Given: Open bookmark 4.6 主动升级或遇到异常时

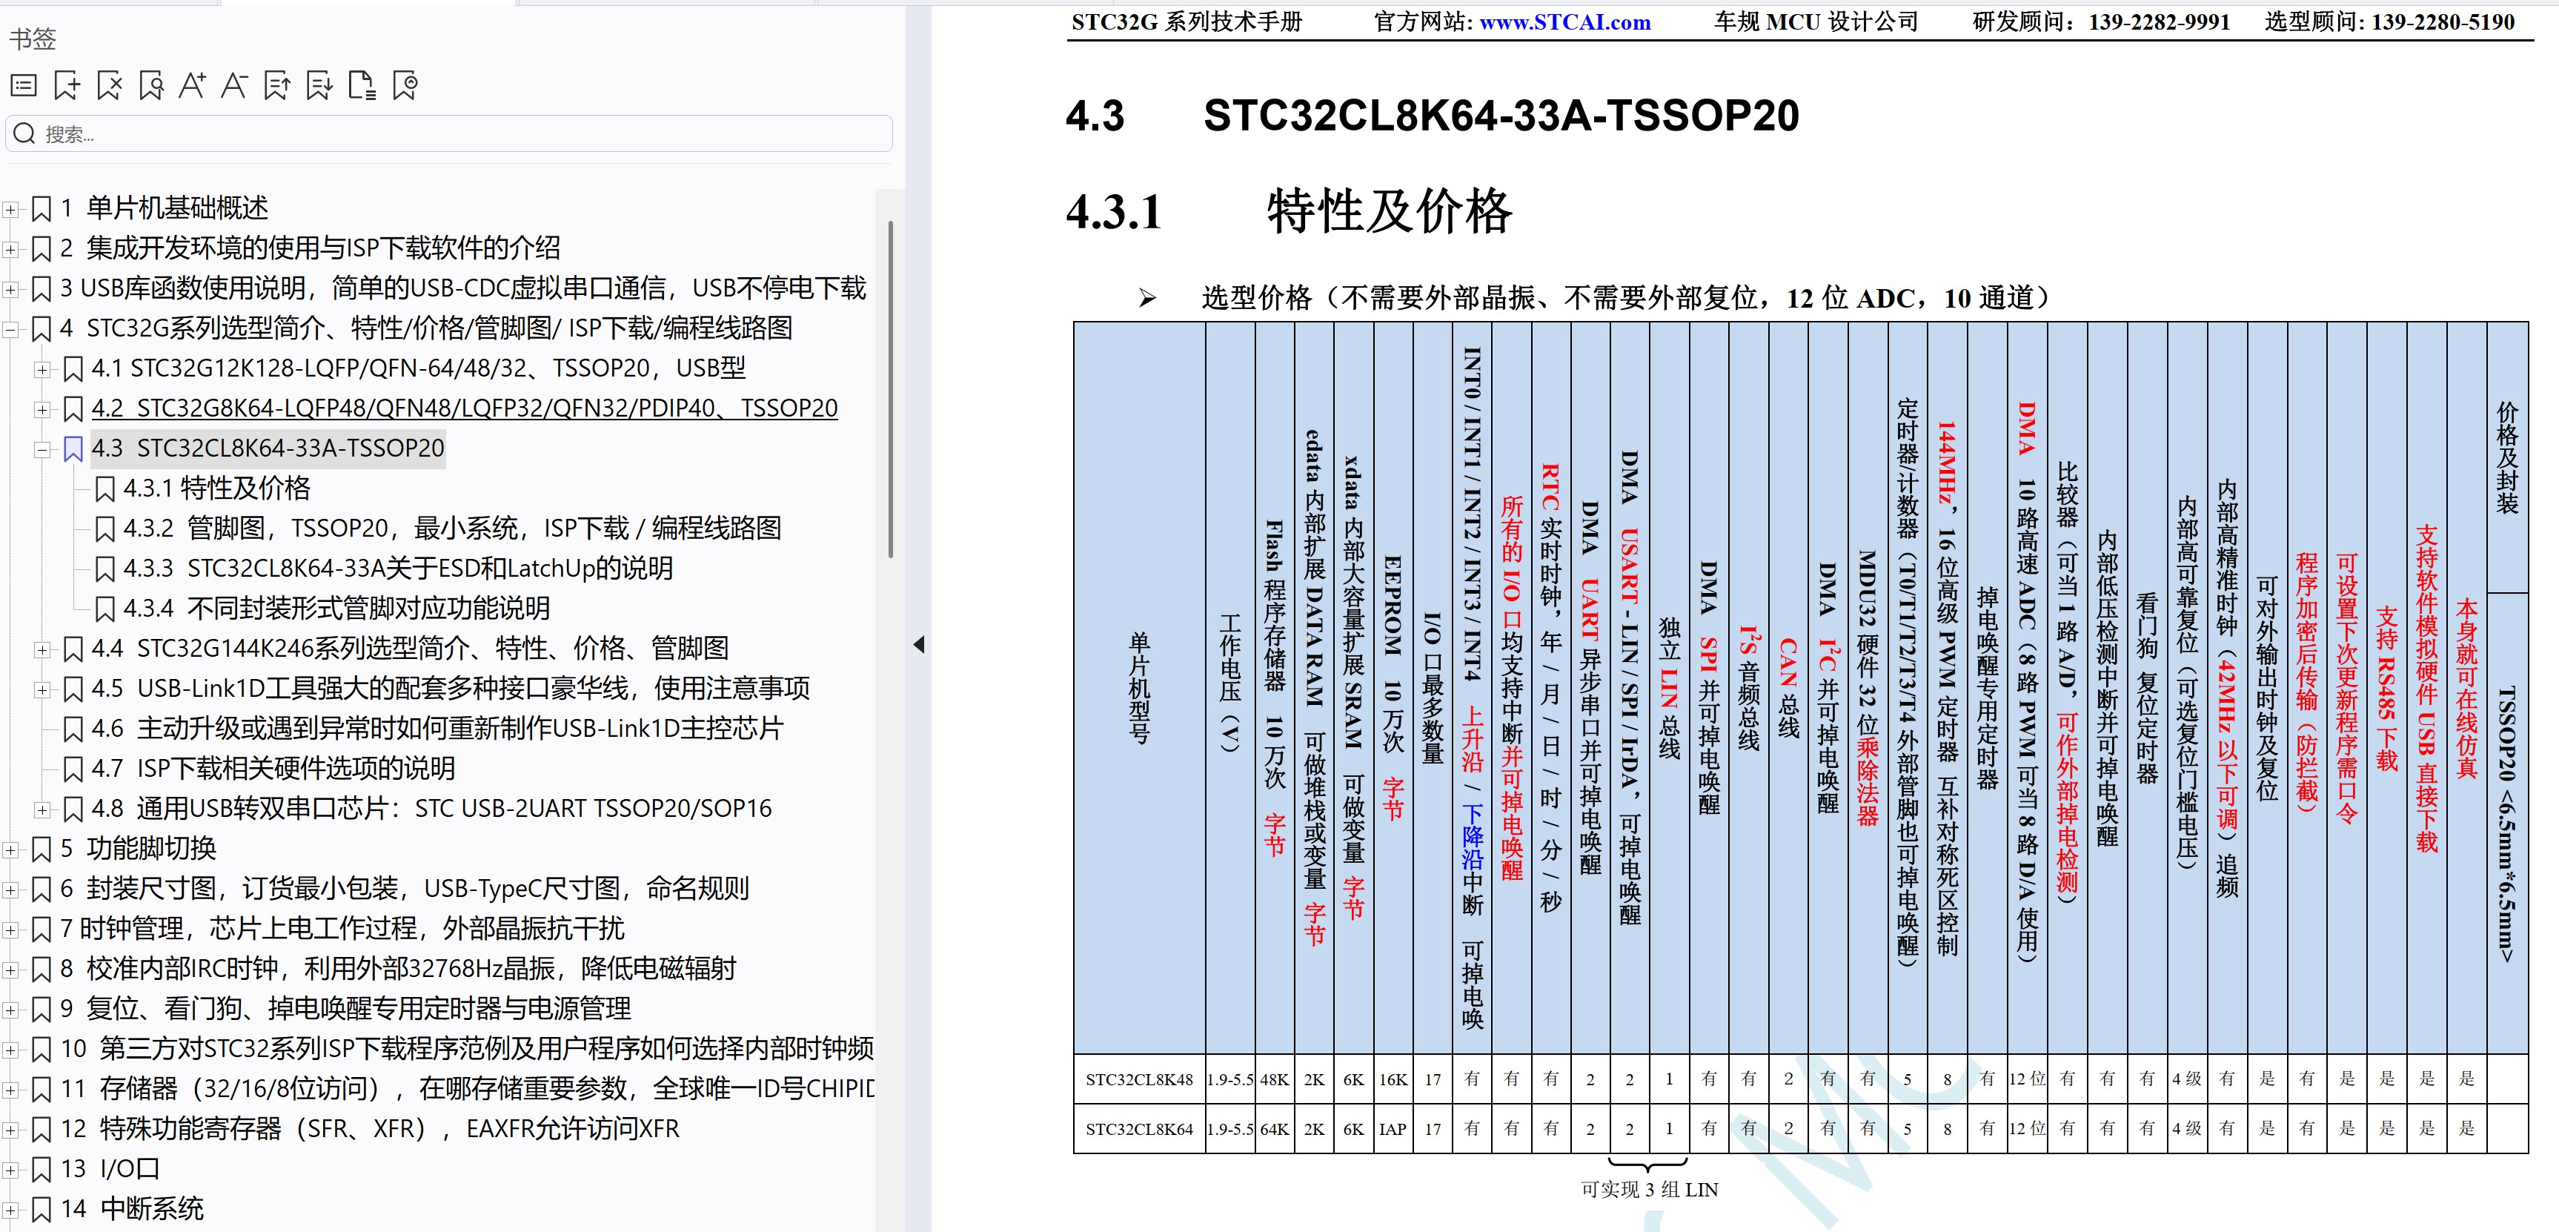Looking at the screenshot, I should (437, 728).
